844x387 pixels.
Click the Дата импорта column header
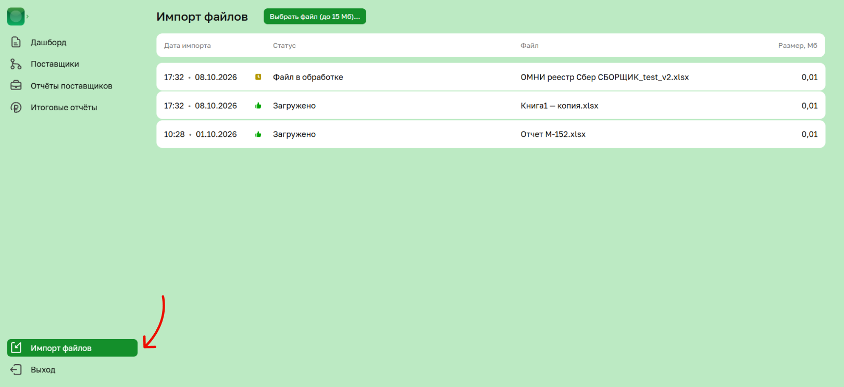[x=188, y=46]
